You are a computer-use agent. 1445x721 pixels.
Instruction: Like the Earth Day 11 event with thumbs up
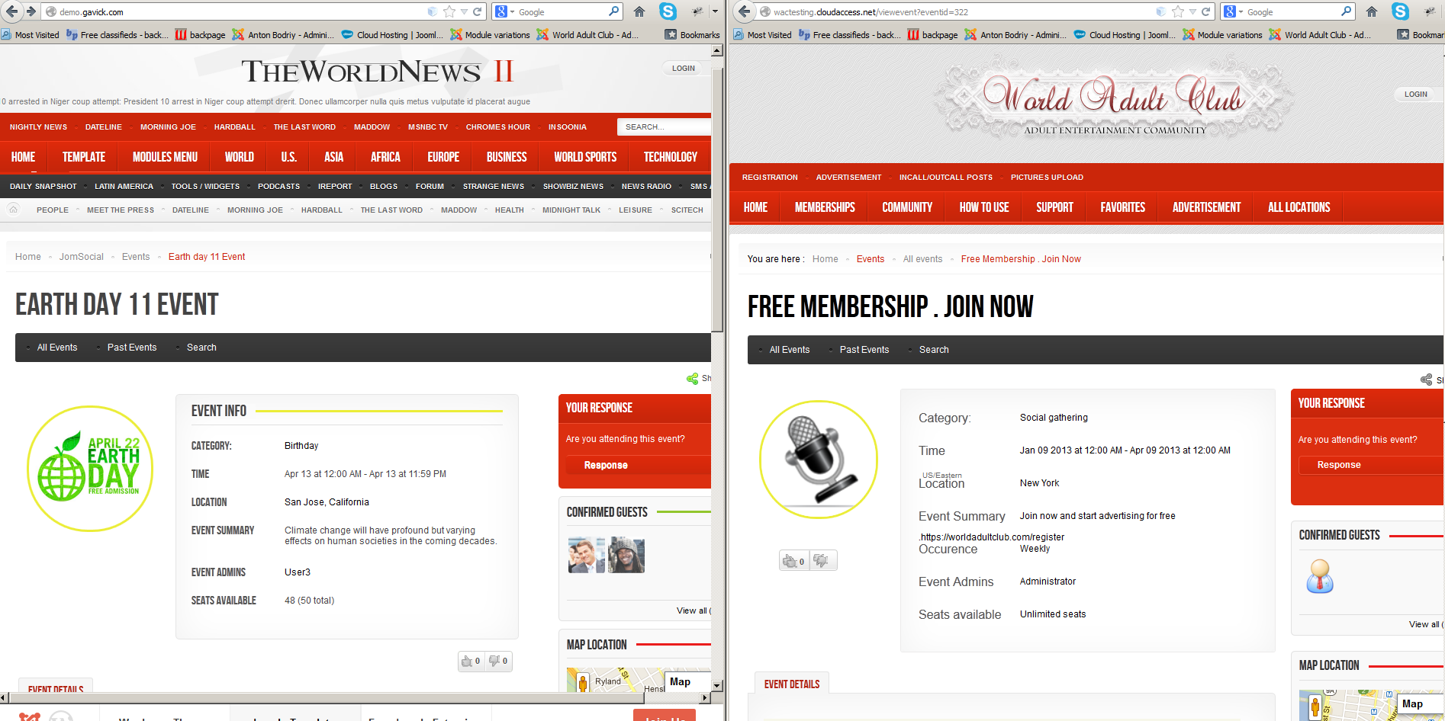tap(471, 661)
